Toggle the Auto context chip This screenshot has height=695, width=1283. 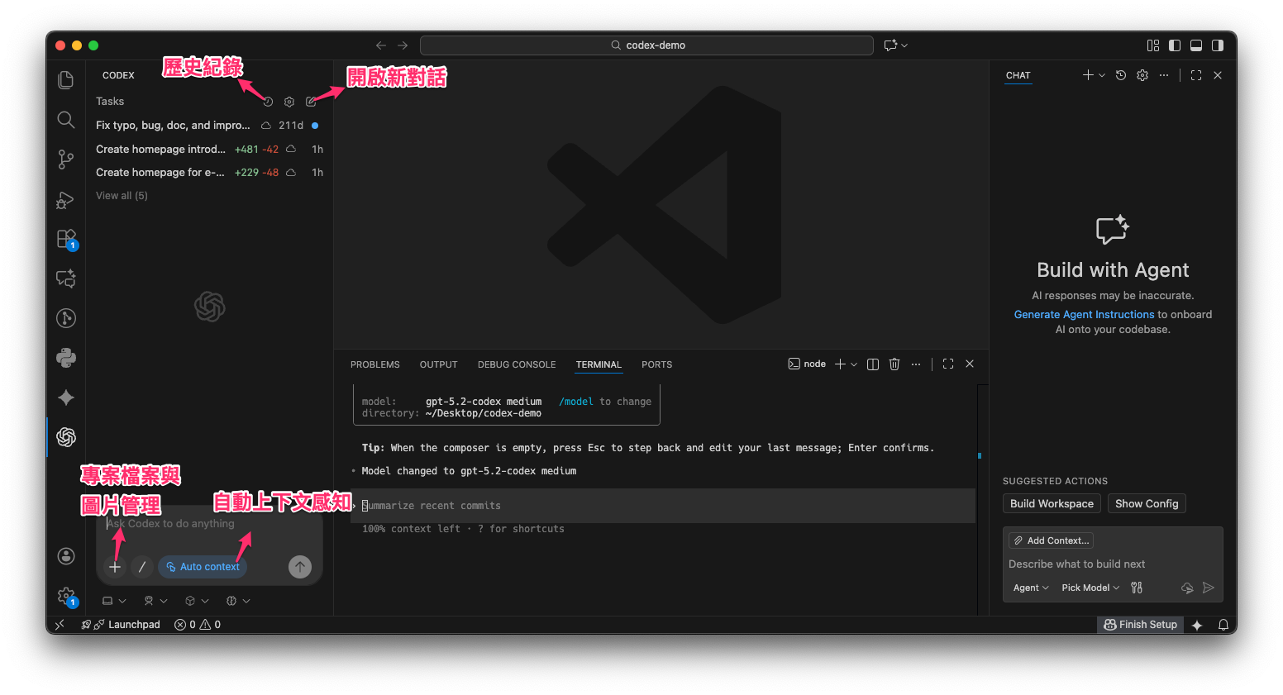point(203,567)
